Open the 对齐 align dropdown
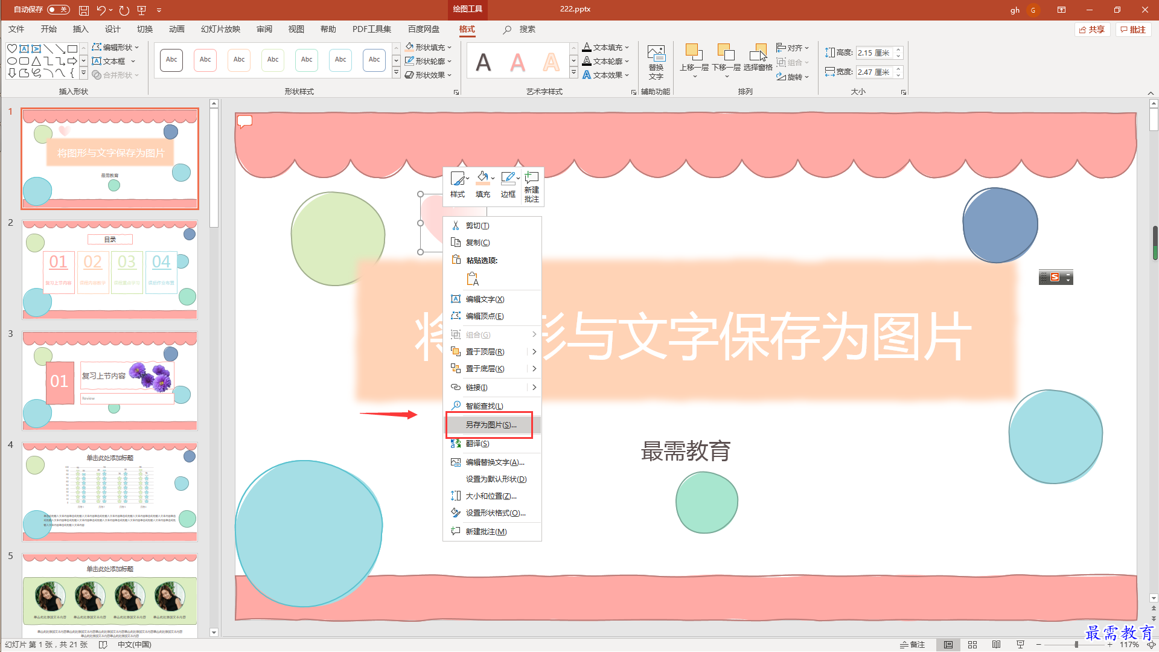 (x=793, y=48)
